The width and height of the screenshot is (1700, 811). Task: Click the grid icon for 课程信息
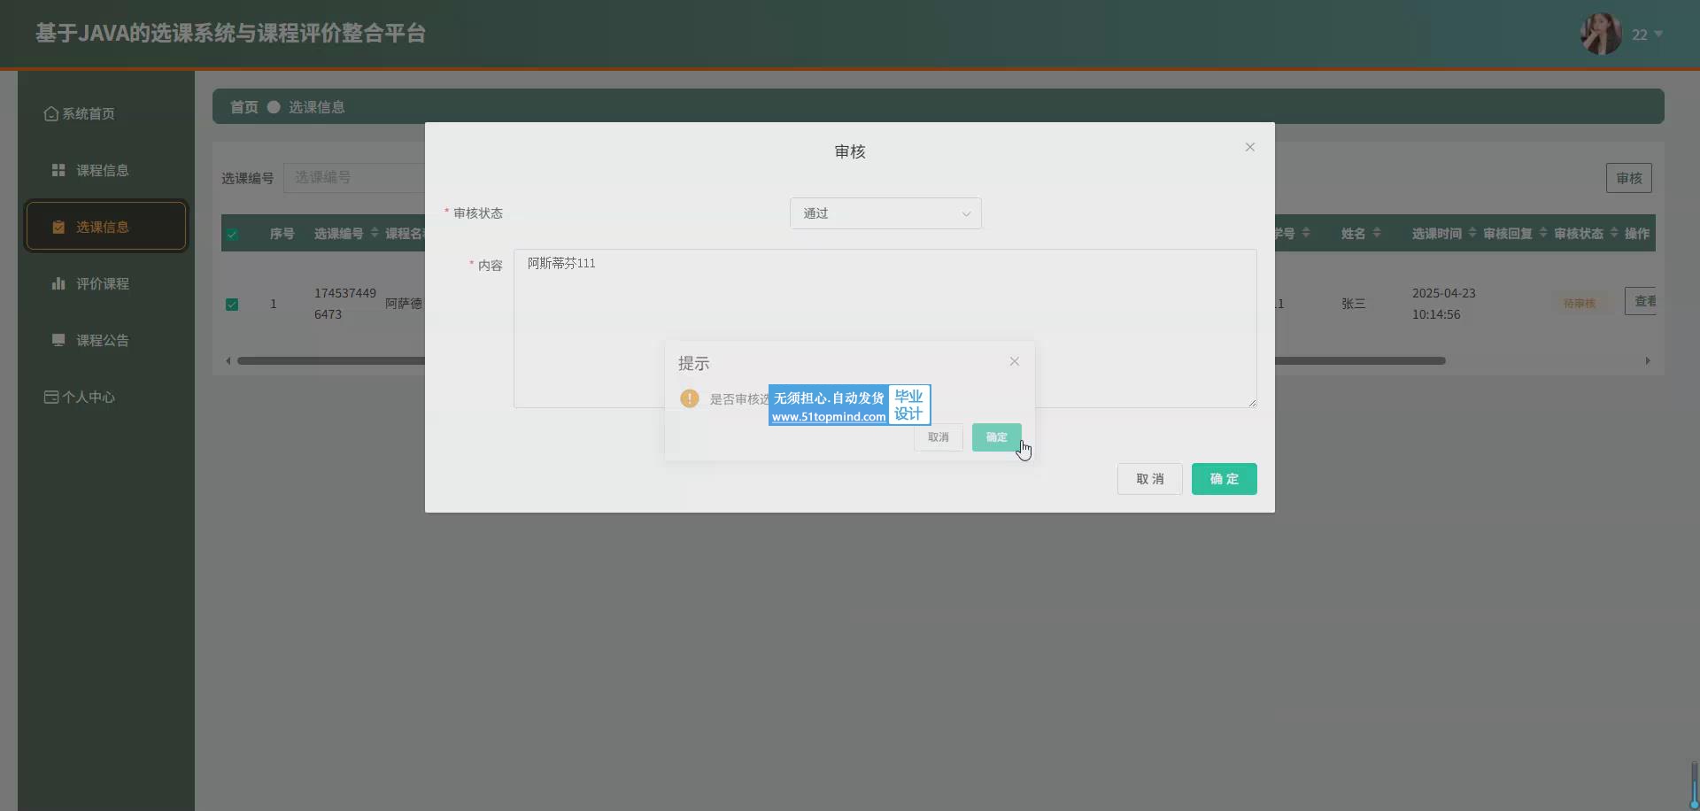tap(58, 170)
